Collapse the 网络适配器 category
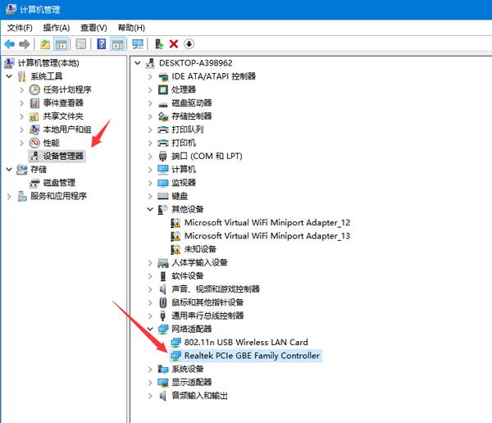Viewport: 492px width, 423px height. 150,329
